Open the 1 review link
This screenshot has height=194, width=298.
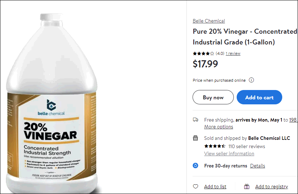[233, 53]
